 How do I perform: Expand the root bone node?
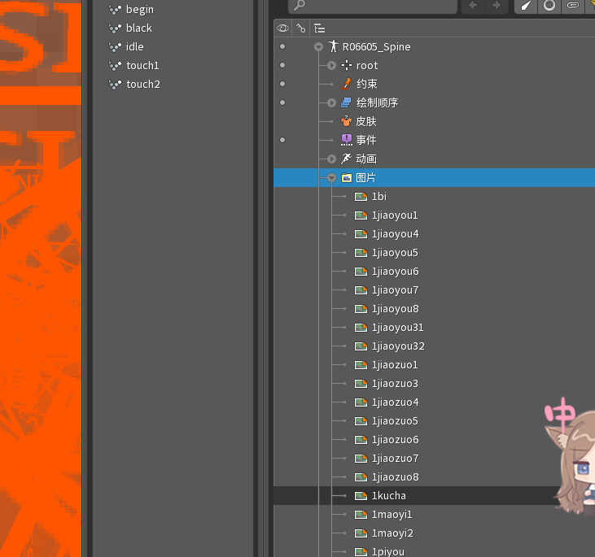tap(331, 66)
